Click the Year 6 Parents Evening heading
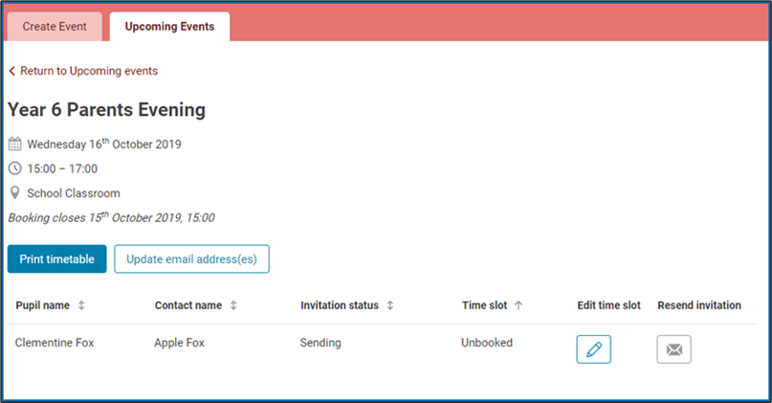 [106, 109]
